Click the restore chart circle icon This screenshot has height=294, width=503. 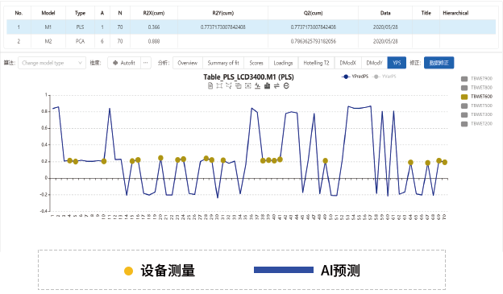[x=286, y=85]
